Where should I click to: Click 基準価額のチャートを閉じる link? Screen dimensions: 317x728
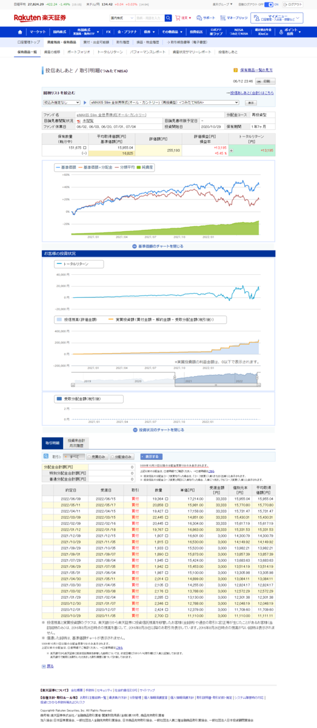point(161,246)
